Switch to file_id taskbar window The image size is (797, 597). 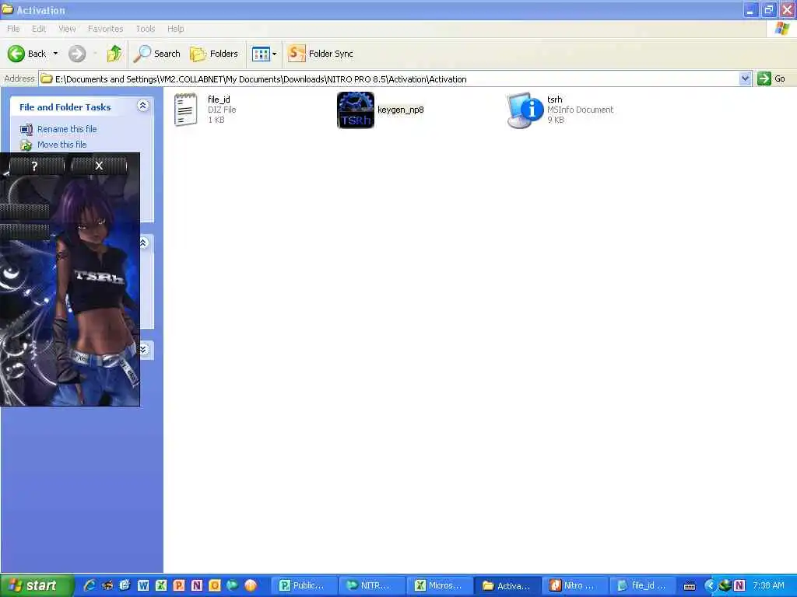(x=642, y=585)
